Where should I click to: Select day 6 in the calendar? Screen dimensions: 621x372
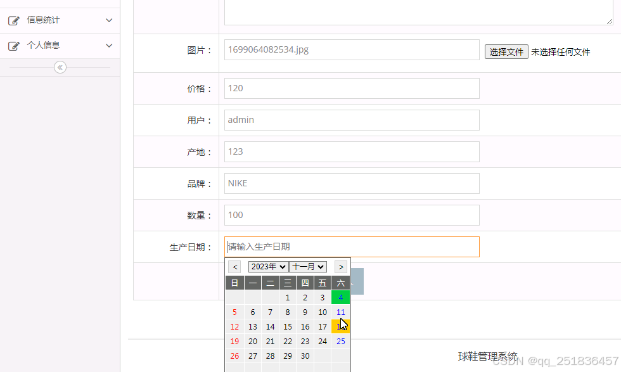(x=253, y=312)
